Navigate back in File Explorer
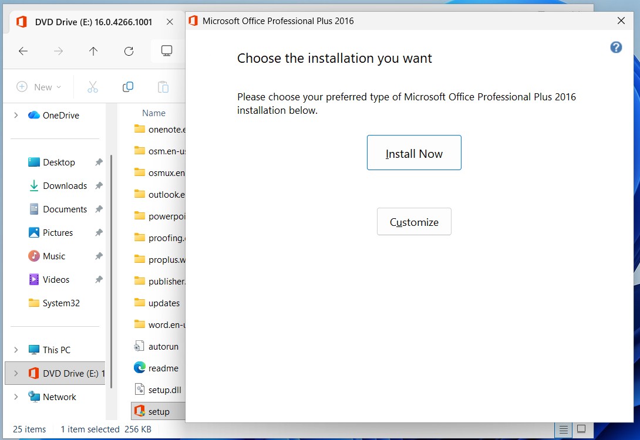 (23, 50)
